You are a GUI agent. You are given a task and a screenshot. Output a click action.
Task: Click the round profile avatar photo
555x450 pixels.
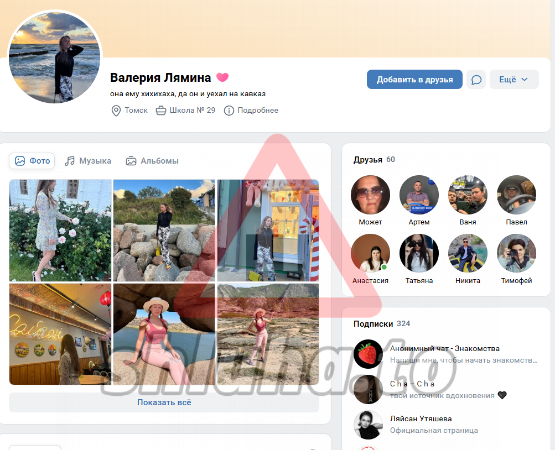[x=55, y=57]
